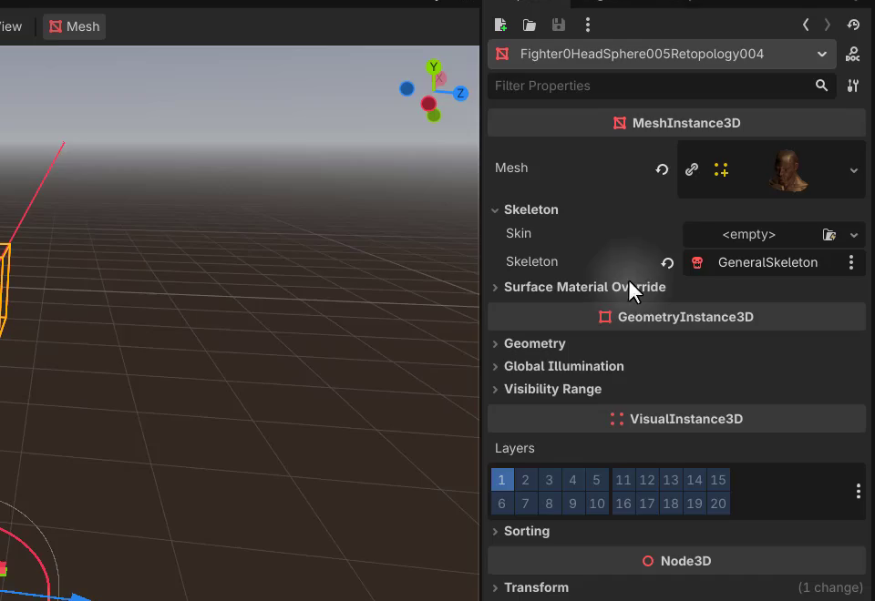Viewport: 875px width, 601px height.
Task: Open property display settings tool icon
Action: tap(853, 86)
